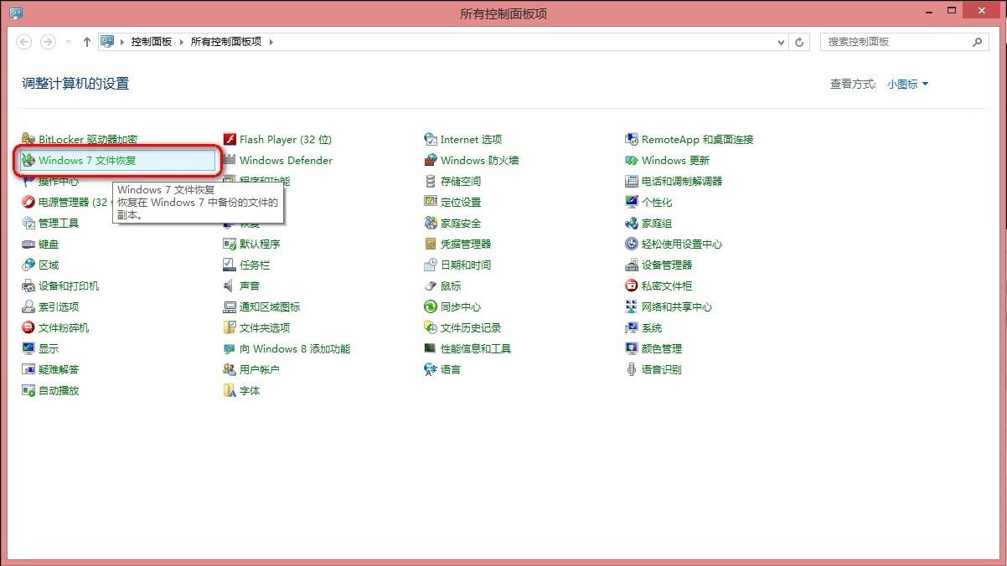Image resolution: width=1007 pixels, height=566 pixels.
Task: Open the Windows 更新 icon
Action: pos(632,161)
